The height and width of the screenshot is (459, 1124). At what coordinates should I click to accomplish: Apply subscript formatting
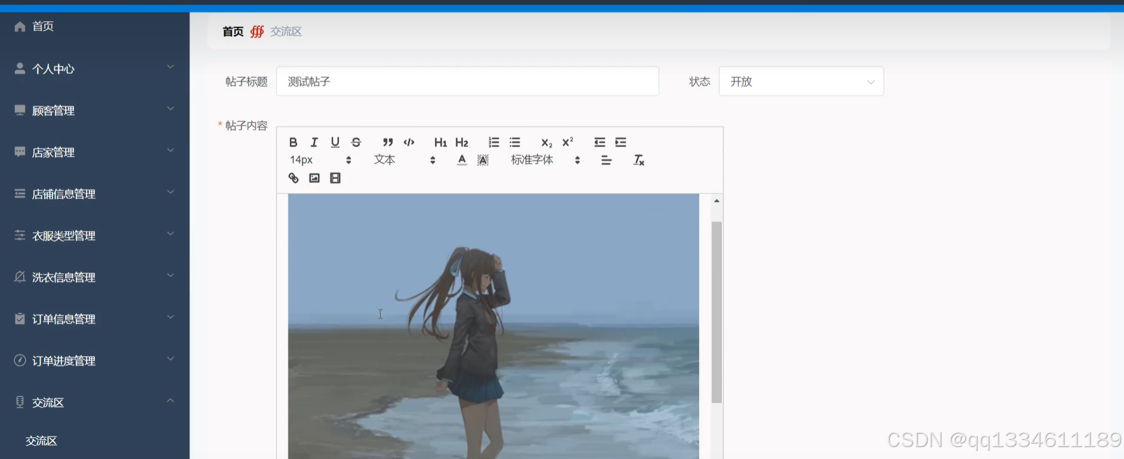pos(547,143)
